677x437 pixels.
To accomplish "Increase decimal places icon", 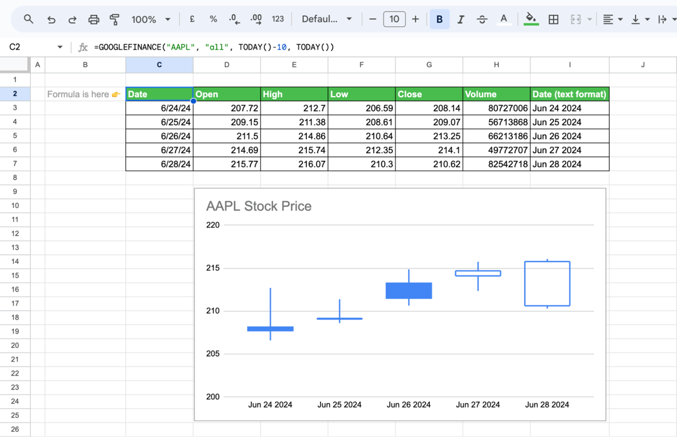I will 256,19.
